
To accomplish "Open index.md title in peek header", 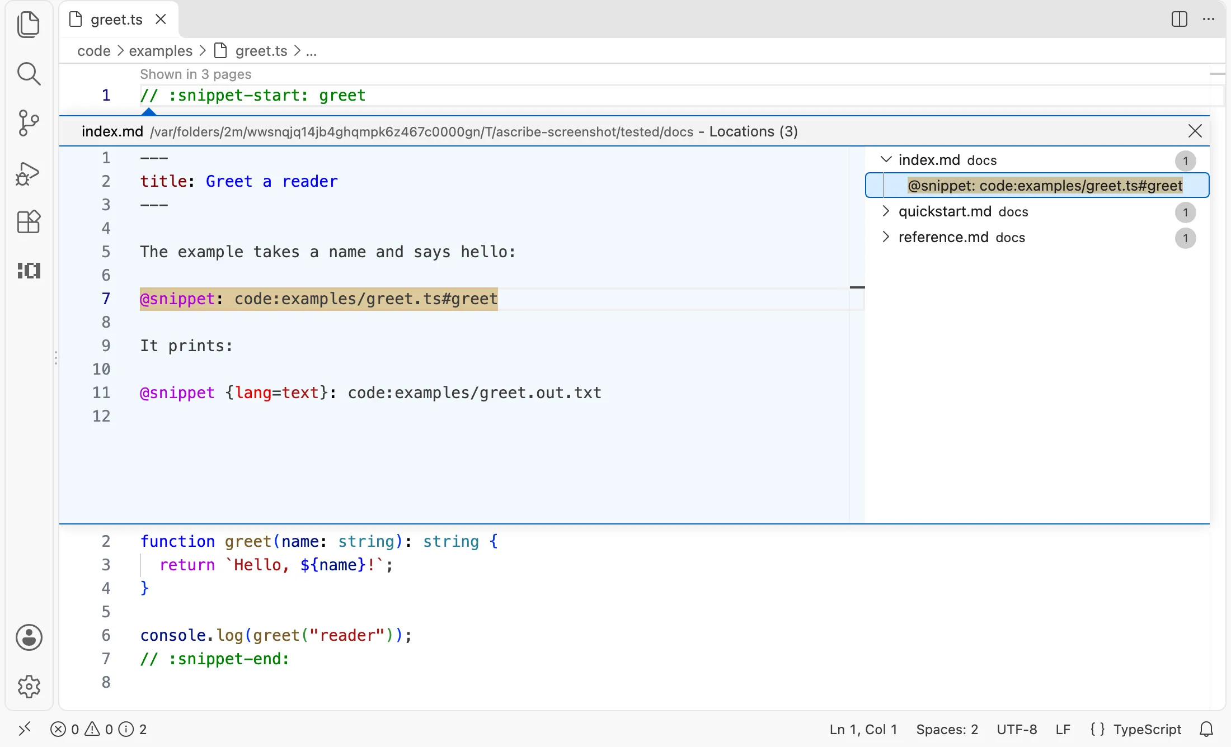I will [112, 131].
